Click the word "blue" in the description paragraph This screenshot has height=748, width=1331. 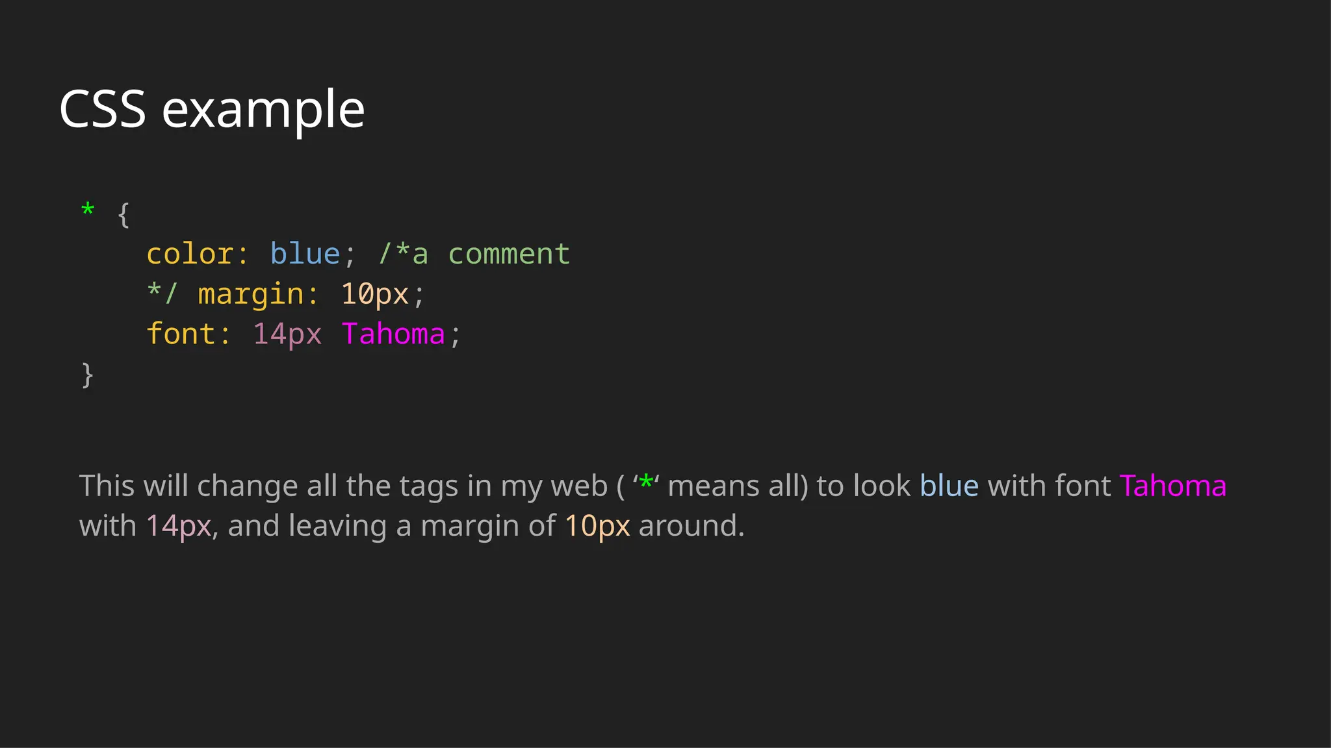[x=949, y=486]
